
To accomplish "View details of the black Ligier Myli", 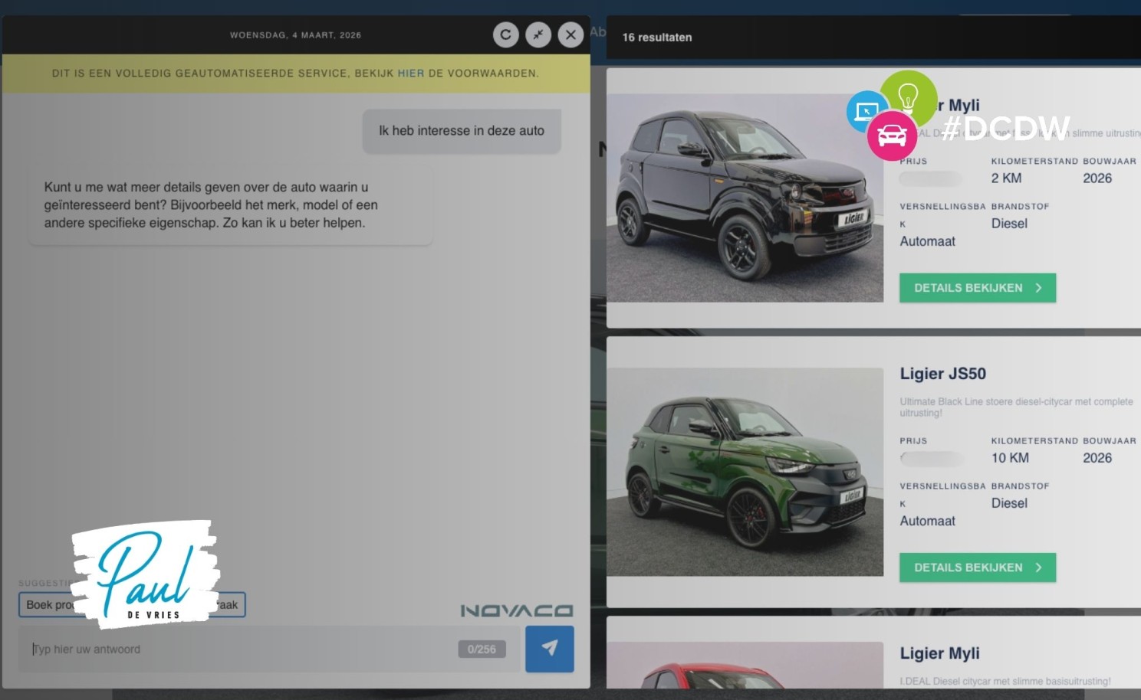I will point(978,288).
